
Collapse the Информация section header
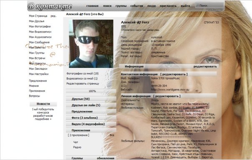(134, 66)
